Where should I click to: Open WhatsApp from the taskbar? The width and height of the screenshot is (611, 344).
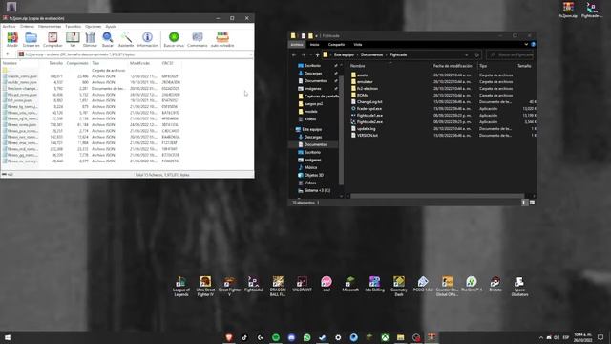[x=307, y=337]
